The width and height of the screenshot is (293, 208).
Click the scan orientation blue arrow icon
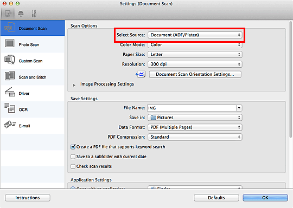pos(141,74)
